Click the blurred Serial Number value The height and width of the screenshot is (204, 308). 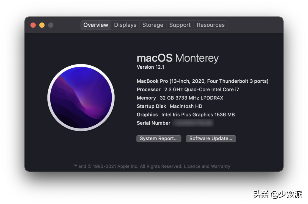(193, 123)
